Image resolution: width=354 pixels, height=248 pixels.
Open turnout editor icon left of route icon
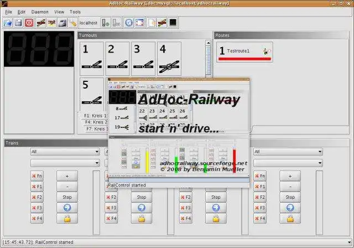(40, 23)
